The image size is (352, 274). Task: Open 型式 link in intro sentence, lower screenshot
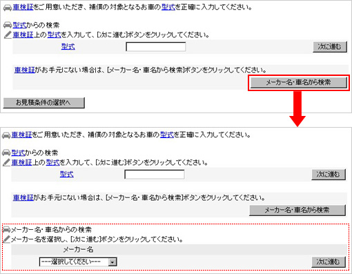pyautogui.click(x=167, y=135)
